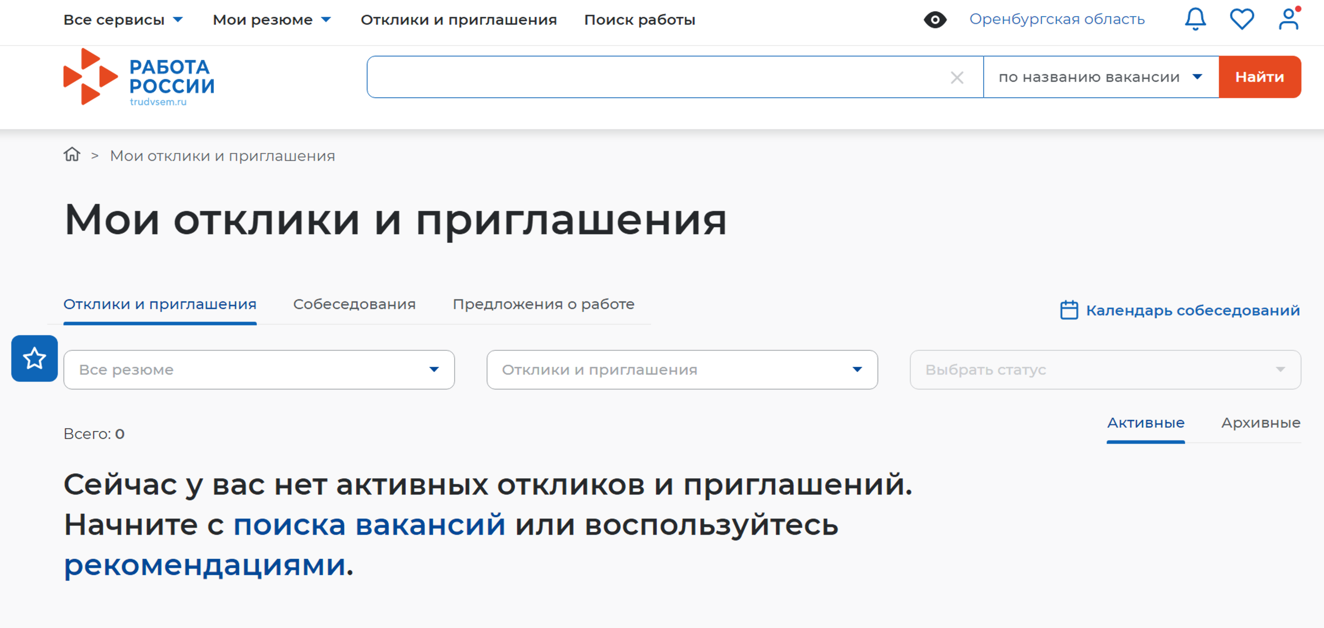Screen dimensions: 1324x628
Task: Open the по названию вакансии dropdown
Action: click(x=1101, y=77)
